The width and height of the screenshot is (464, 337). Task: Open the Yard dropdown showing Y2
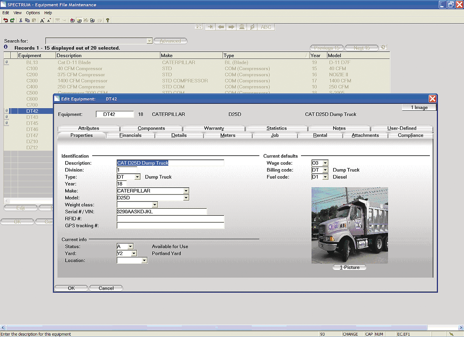click(134, 254)
